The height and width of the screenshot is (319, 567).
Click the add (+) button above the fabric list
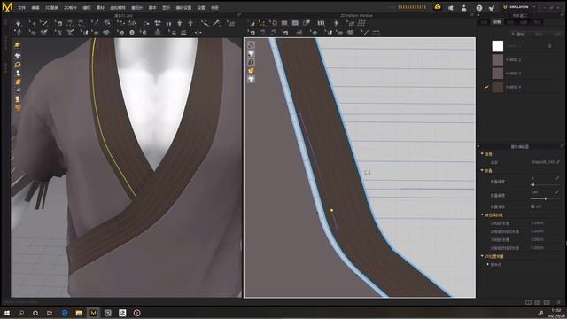(x=517, y=34)
